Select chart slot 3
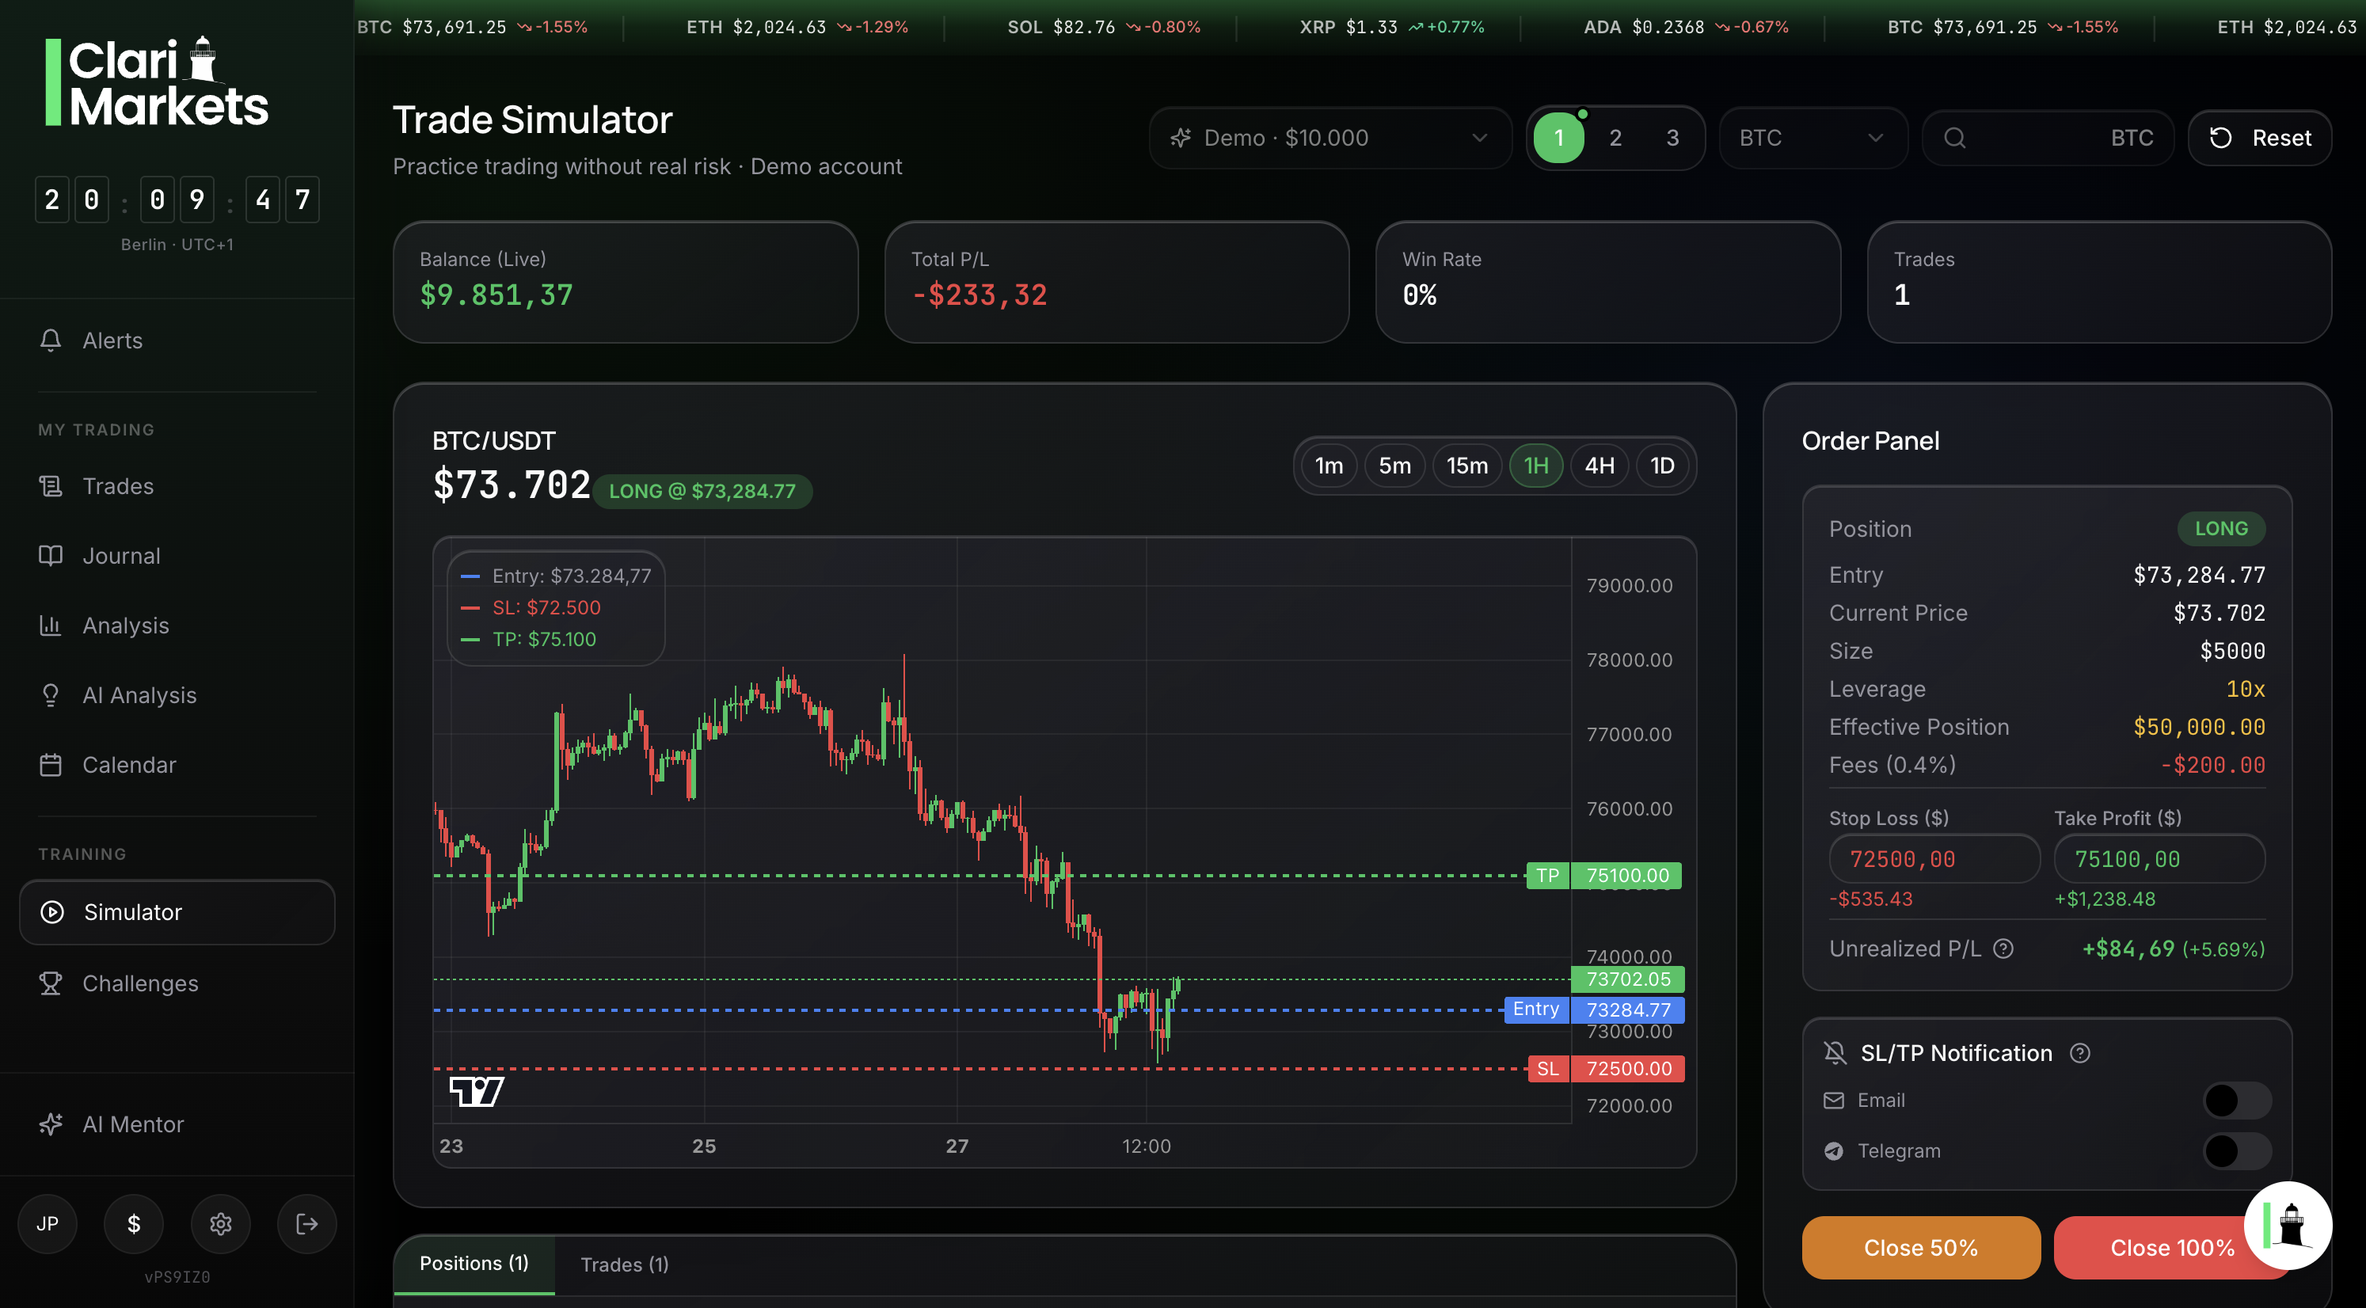This screenshot has width=2366, height=1308. (1672, 138)
